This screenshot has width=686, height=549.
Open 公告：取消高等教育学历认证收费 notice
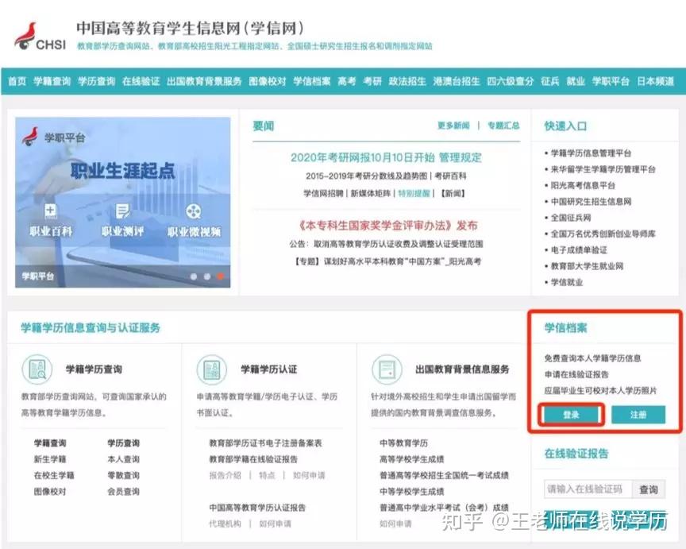click(386, 244)
